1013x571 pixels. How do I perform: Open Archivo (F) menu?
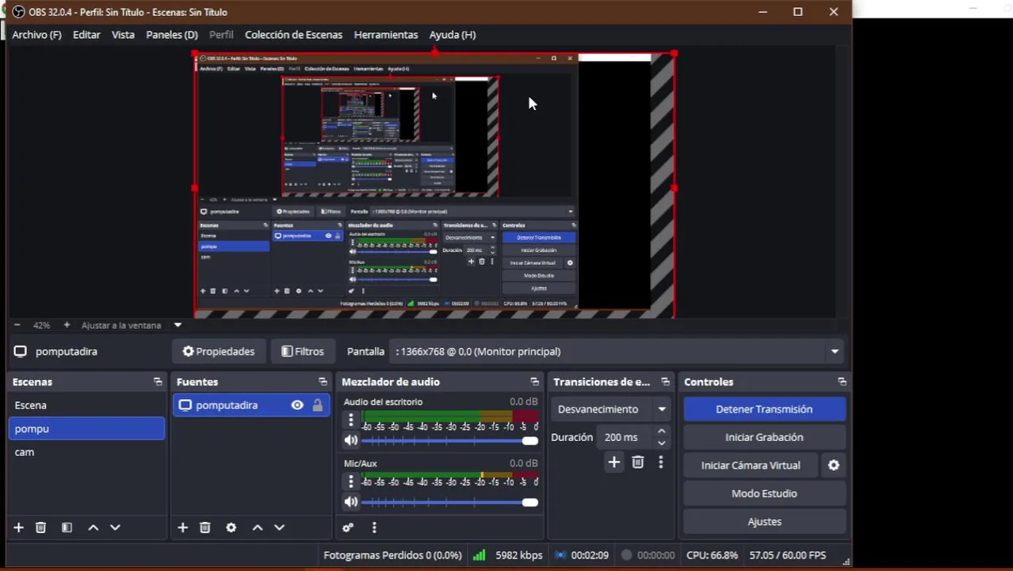pyautogui.click(x=36, y=35)
